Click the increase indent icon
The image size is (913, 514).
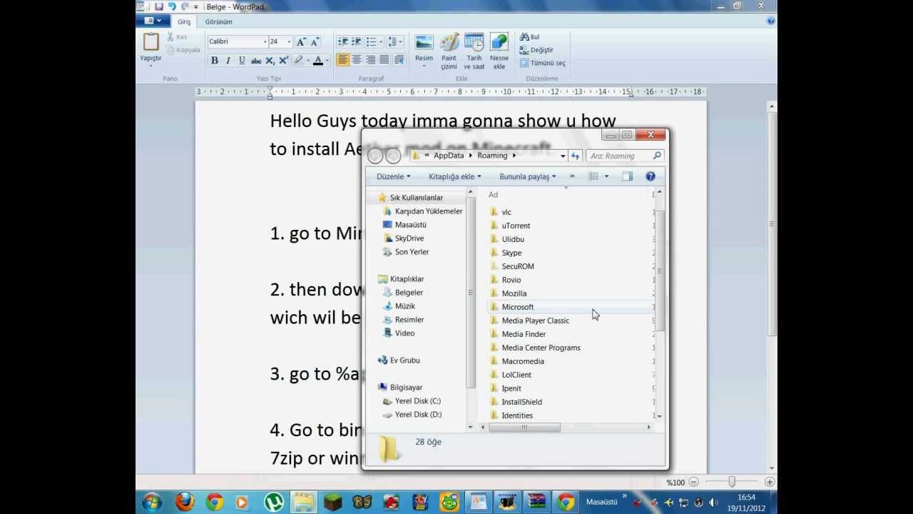click(x=357, y=42)
